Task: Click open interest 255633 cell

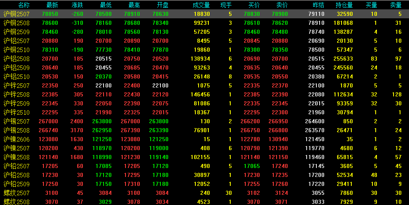Action: (x=343, y=59)
